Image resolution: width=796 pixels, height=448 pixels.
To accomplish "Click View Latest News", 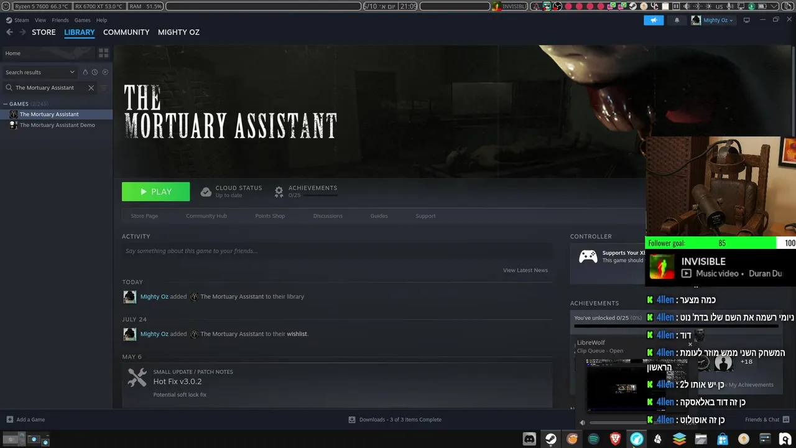I will coord(525,270).
